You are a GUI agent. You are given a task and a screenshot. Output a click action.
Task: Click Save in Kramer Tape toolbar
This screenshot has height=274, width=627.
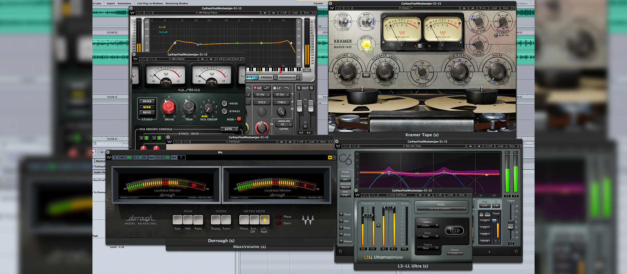(506, 8)
